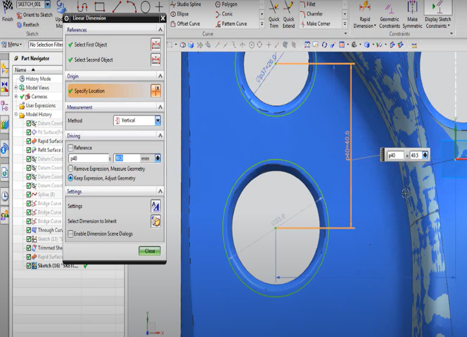
Task: Open dimension Settings text-style icon
Action: coord(156,206)
